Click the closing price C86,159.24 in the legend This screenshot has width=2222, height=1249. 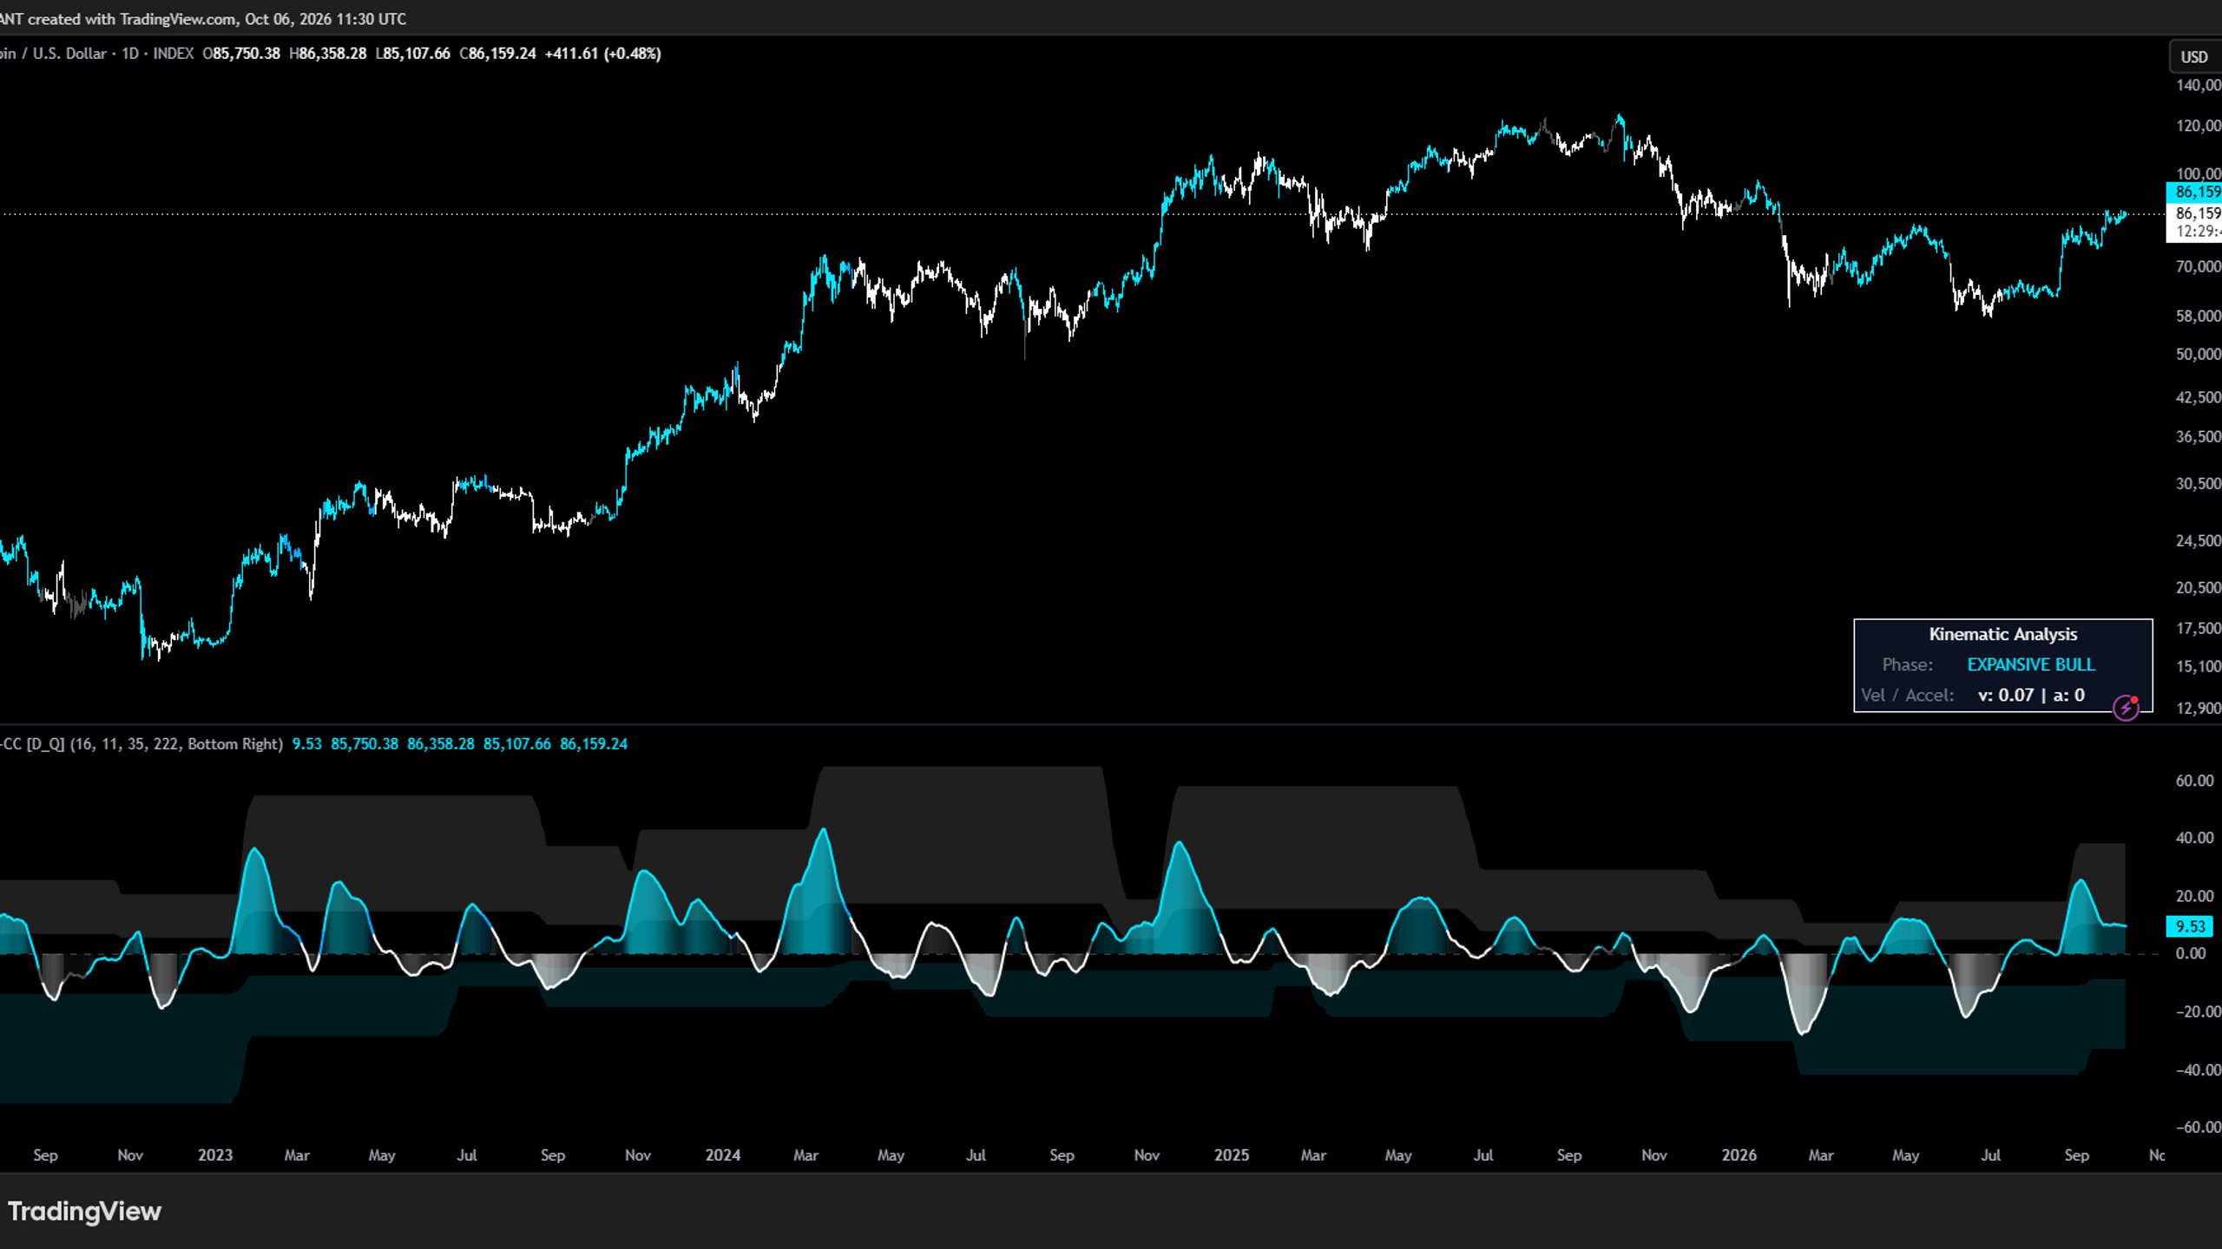point(497,54)
